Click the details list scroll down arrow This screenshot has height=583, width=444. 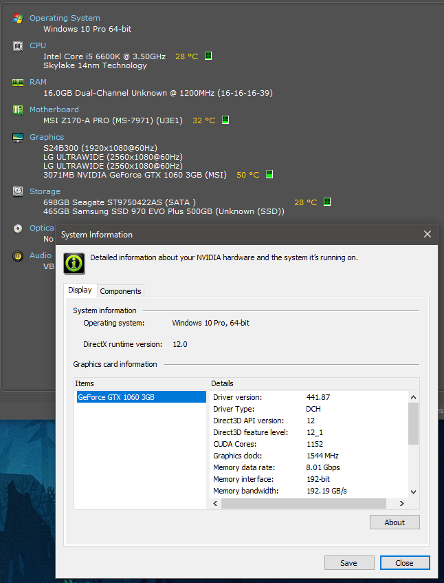click(413, 492)
